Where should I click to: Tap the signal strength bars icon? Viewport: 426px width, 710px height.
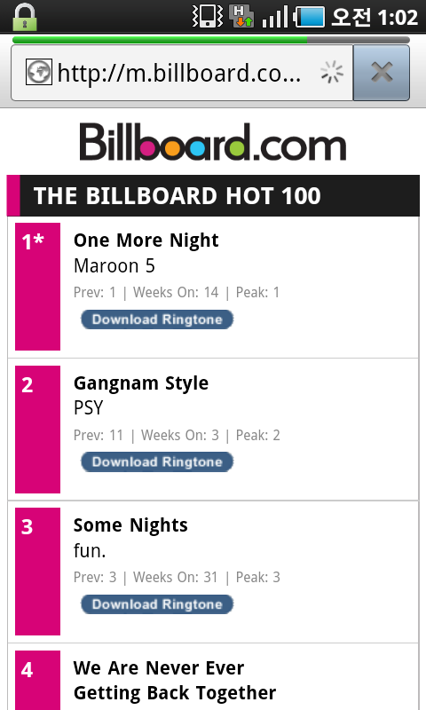click(x=275, y=17)
